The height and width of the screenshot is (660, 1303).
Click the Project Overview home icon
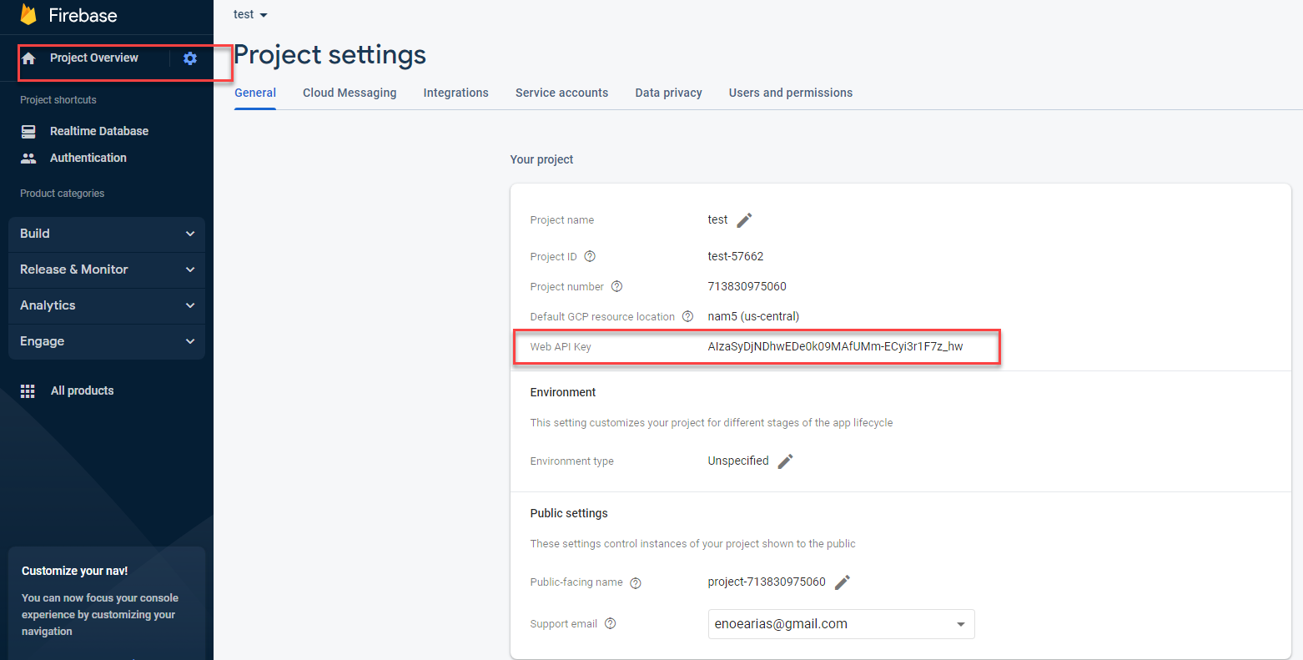point(29,58)
